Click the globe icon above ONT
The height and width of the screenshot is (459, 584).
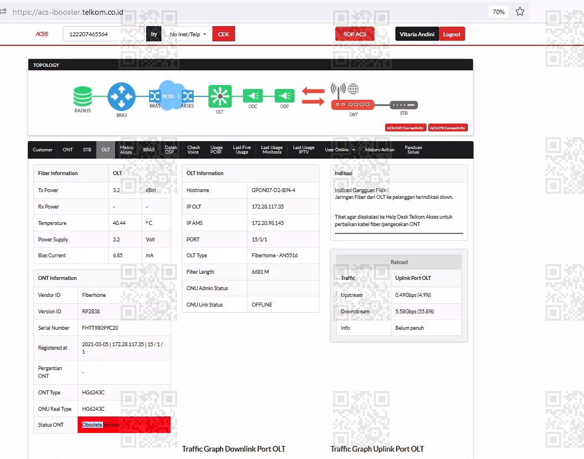tap(353, 88)
